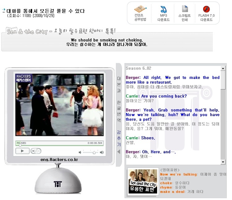Click the 'rhyme: 동운어' expression entry
The width and height of the screenshot is (232, 200).
click(x=173, y=187)
